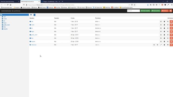This screenshot has width=173, height=97.
Task: Open the Analytics bookmark
Action: (x=16, y=8)
